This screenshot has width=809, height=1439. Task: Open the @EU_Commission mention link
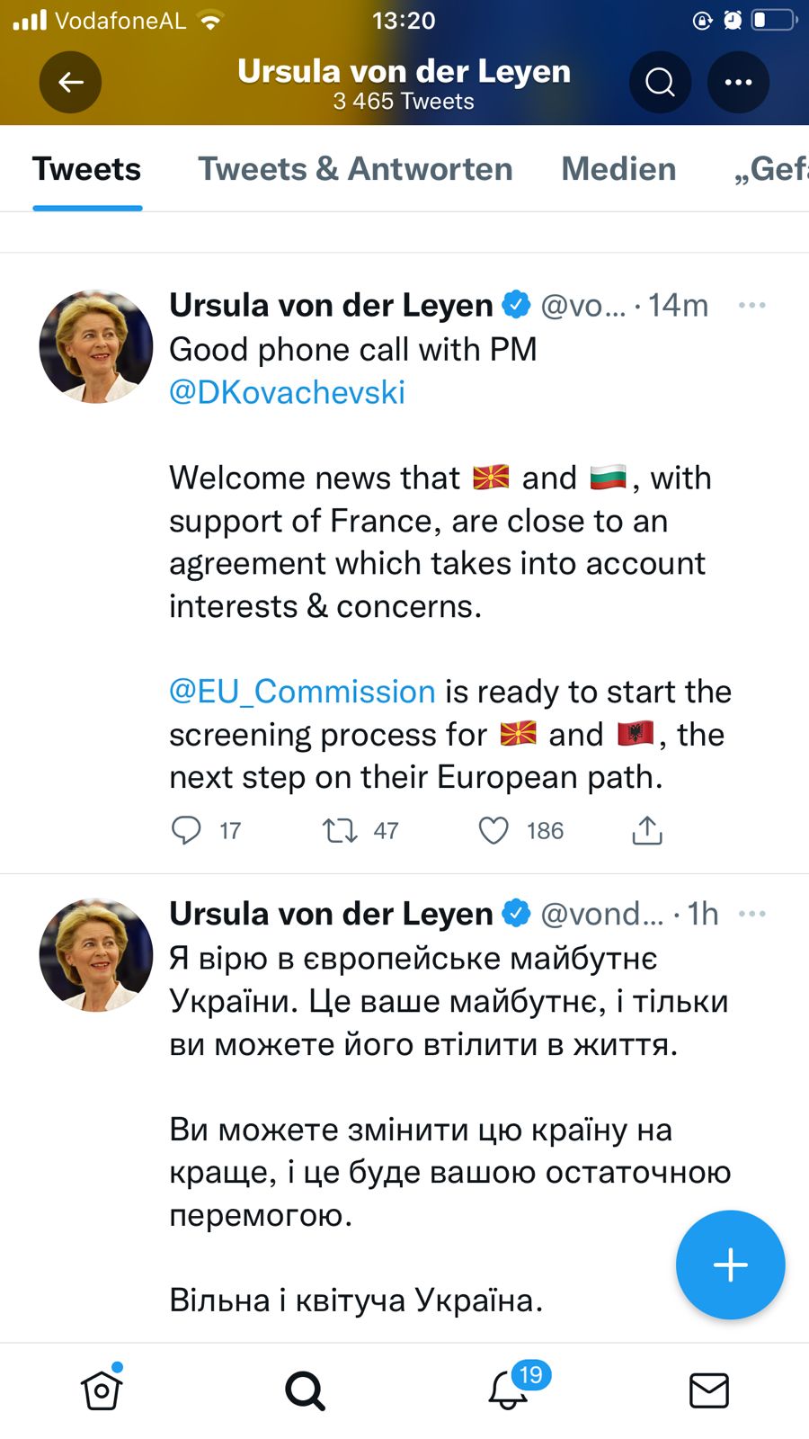tap(302, 692)
